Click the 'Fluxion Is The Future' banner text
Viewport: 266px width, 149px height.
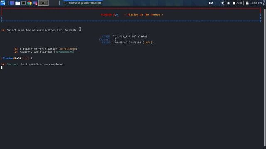pos(144,15)
